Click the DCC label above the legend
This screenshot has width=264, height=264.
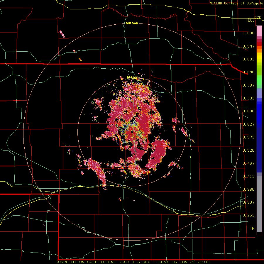pyautogui.click(x=258, y=18)
